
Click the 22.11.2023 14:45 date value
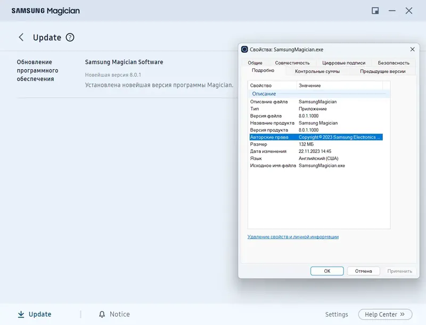[x=315, y=151]
